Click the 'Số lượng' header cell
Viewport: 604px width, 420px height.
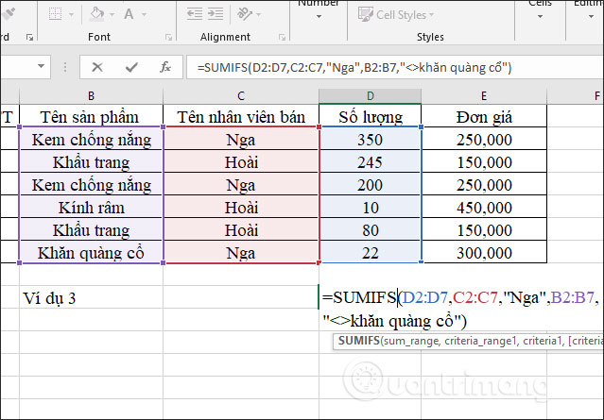[x=371, y=116]
